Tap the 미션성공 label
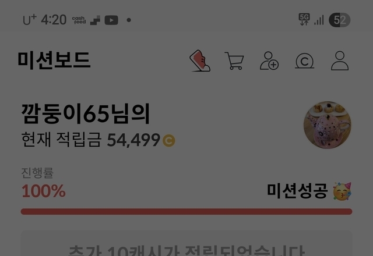Image resolution: width=373 pixels, height=256 pixels. [297, 191]
